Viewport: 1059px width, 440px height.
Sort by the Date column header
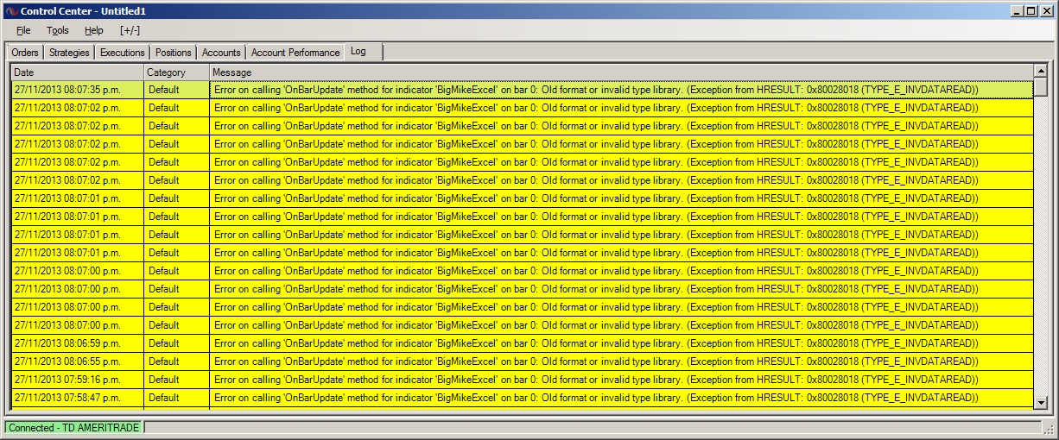coord(77,72)
